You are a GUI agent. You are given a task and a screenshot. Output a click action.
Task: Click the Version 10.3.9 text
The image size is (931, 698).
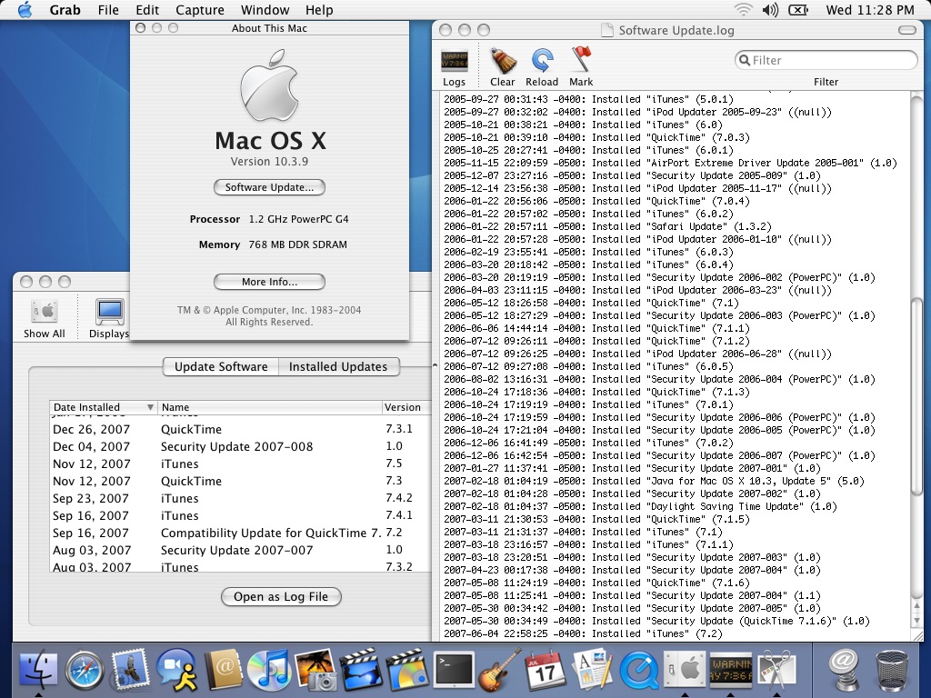pyautogui.click(x=269, y=162)
